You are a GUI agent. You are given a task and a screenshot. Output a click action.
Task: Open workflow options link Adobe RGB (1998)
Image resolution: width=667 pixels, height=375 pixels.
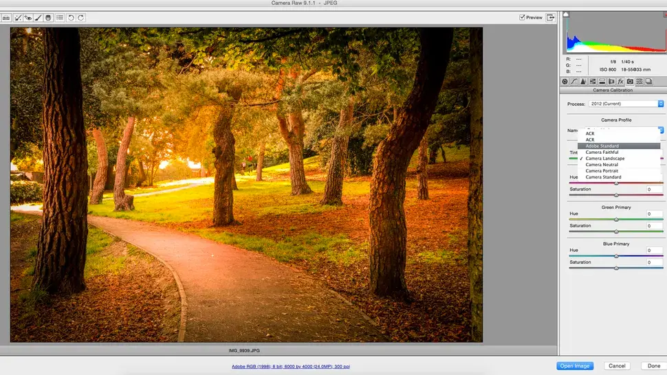291,367
